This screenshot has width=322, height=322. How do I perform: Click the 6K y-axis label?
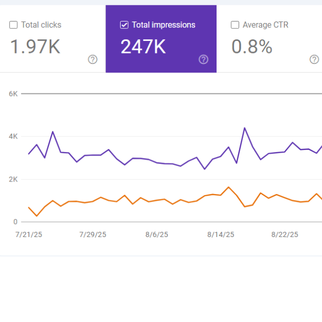pyautogui.click(x=13, y=94)
